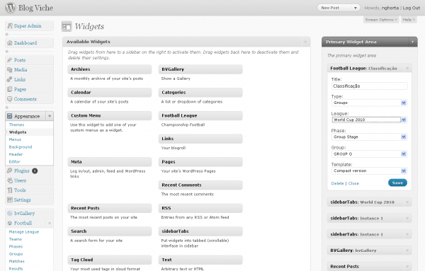Click the bvGallery menu icon
The height and width of the screenshot is (271, 425).
pyautogui.click(x=10, y=213)
